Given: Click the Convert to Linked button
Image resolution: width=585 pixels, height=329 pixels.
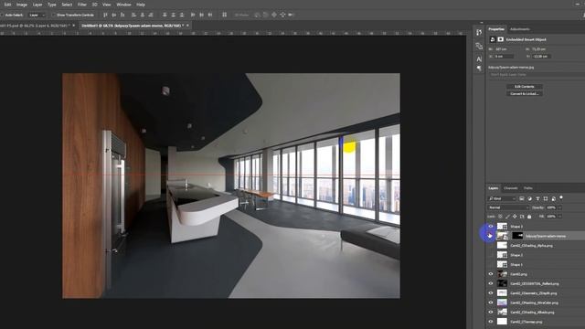Looking at the screenshot, I should pyautogui.click(x=524, y=93).
